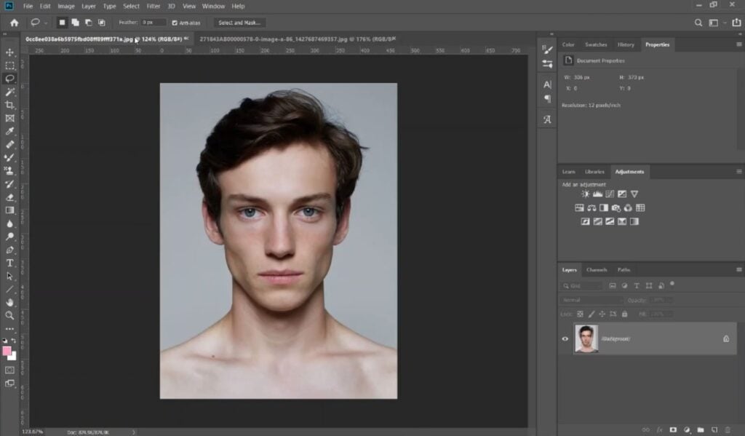Toggle Lock position icon
The image size is (745, 436).
click(602, 314)
